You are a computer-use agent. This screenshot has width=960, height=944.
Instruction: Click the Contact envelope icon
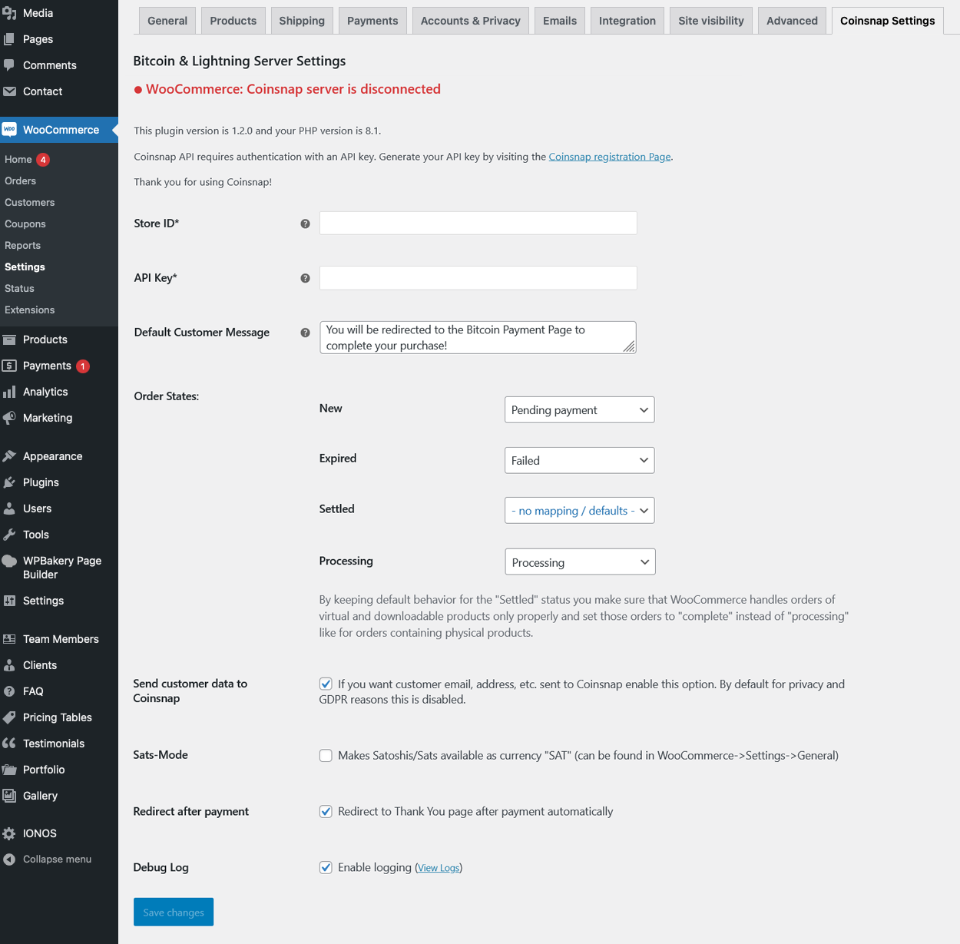(x=9, y=91)
